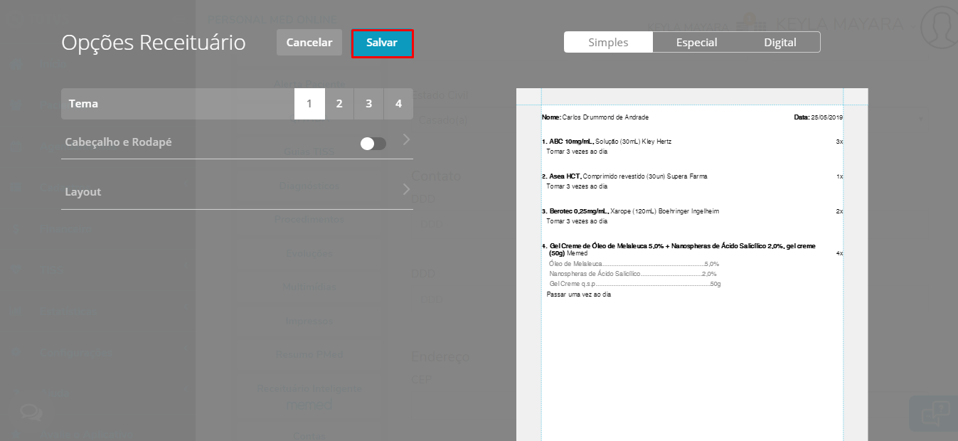Click the Opções Receituário title

[x=154, y=43]
